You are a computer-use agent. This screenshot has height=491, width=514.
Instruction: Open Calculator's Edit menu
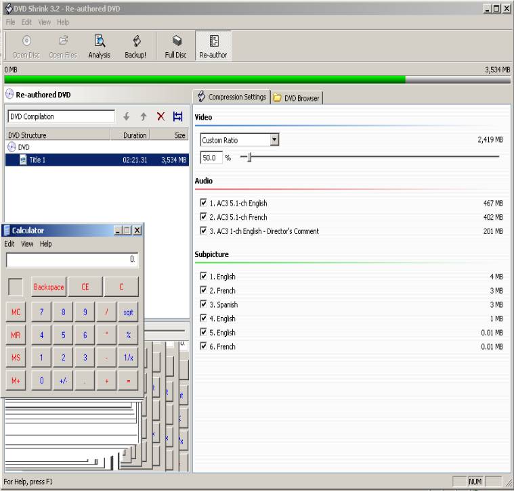[x=9, y=244]
